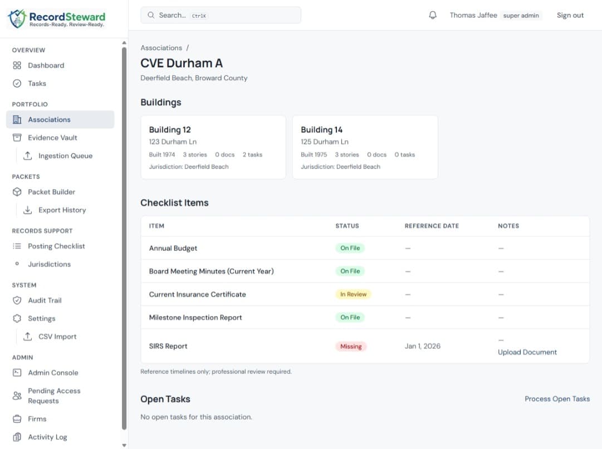Click the Sign out link

[570, 16]
